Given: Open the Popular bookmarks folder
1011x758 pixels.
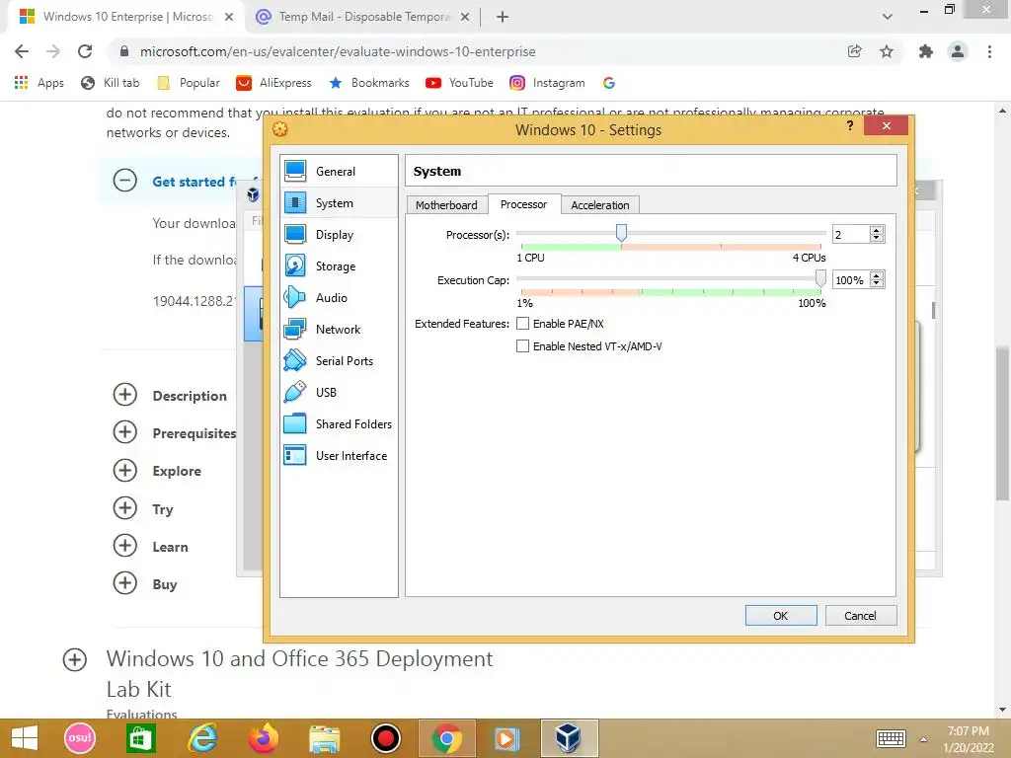Looking at the screenshot, I should tap(189, 83).
